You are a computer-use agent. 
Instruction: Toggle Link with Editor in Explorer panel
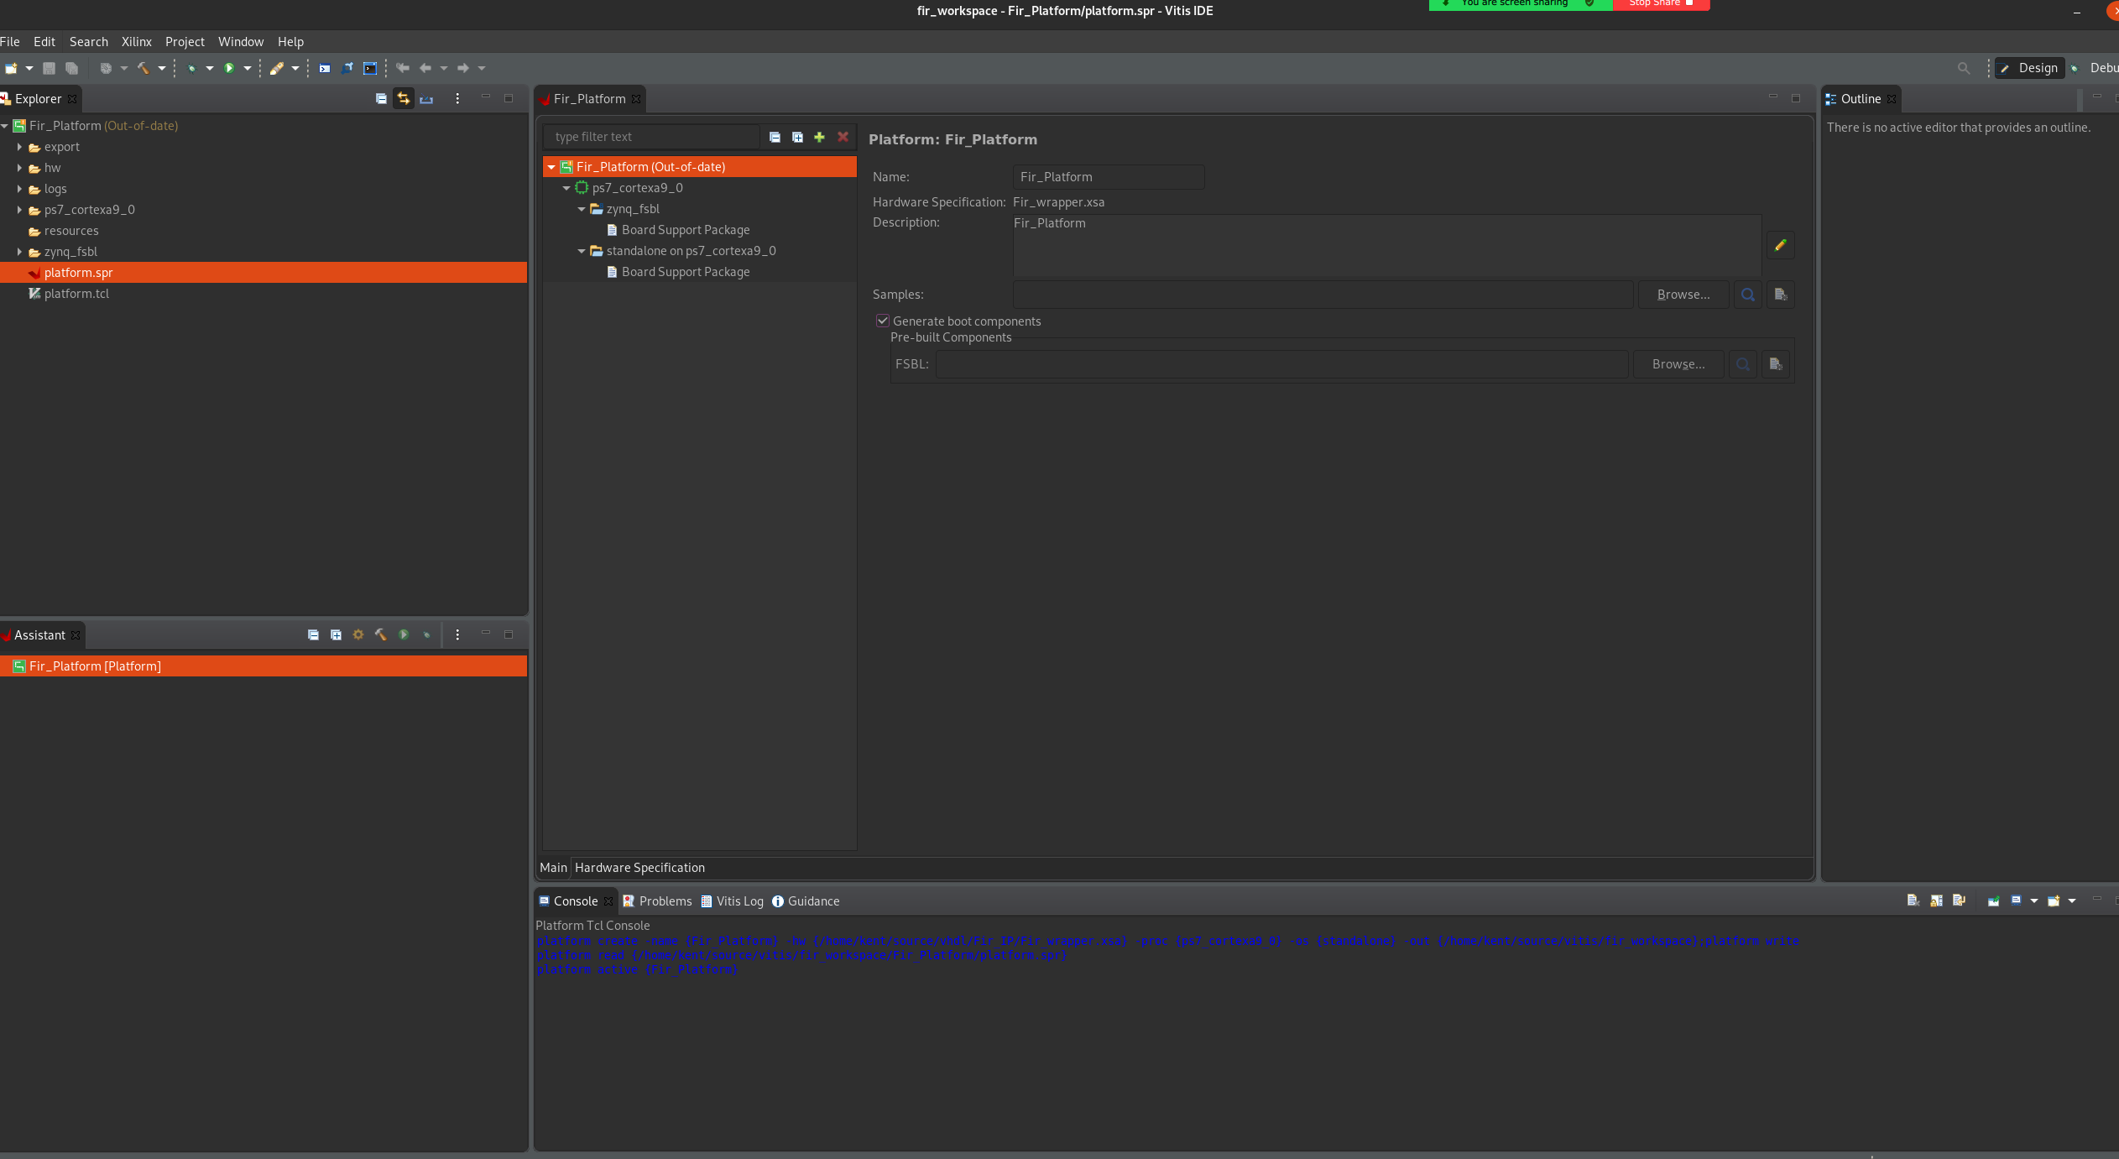pos(404,98)
